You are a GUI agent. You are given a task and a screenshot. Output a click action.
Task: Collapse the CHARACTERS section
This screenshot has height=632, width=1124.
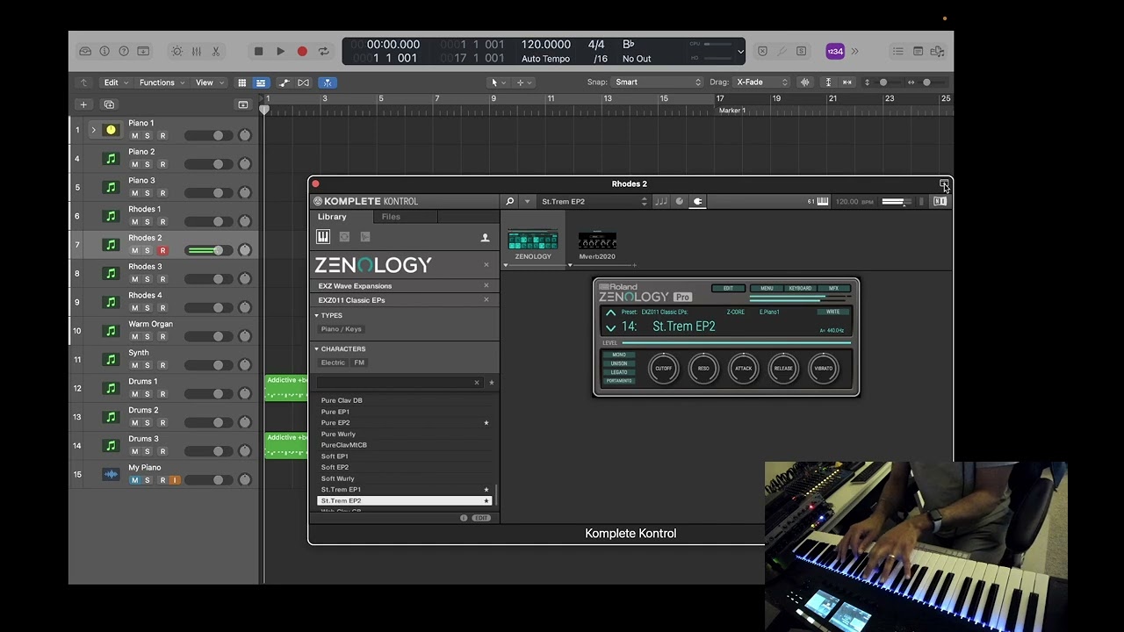[316, 348]
